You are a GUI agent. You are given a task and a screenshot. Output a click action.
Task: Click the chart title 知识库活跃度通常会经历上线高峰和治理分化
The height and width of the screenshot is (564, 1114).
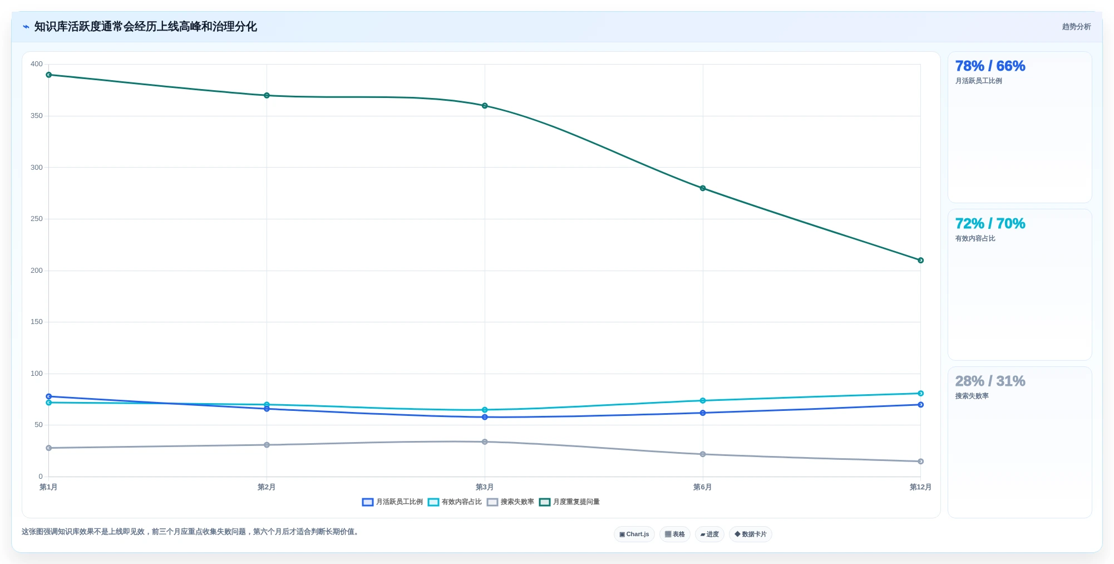(x=146, y=27)
